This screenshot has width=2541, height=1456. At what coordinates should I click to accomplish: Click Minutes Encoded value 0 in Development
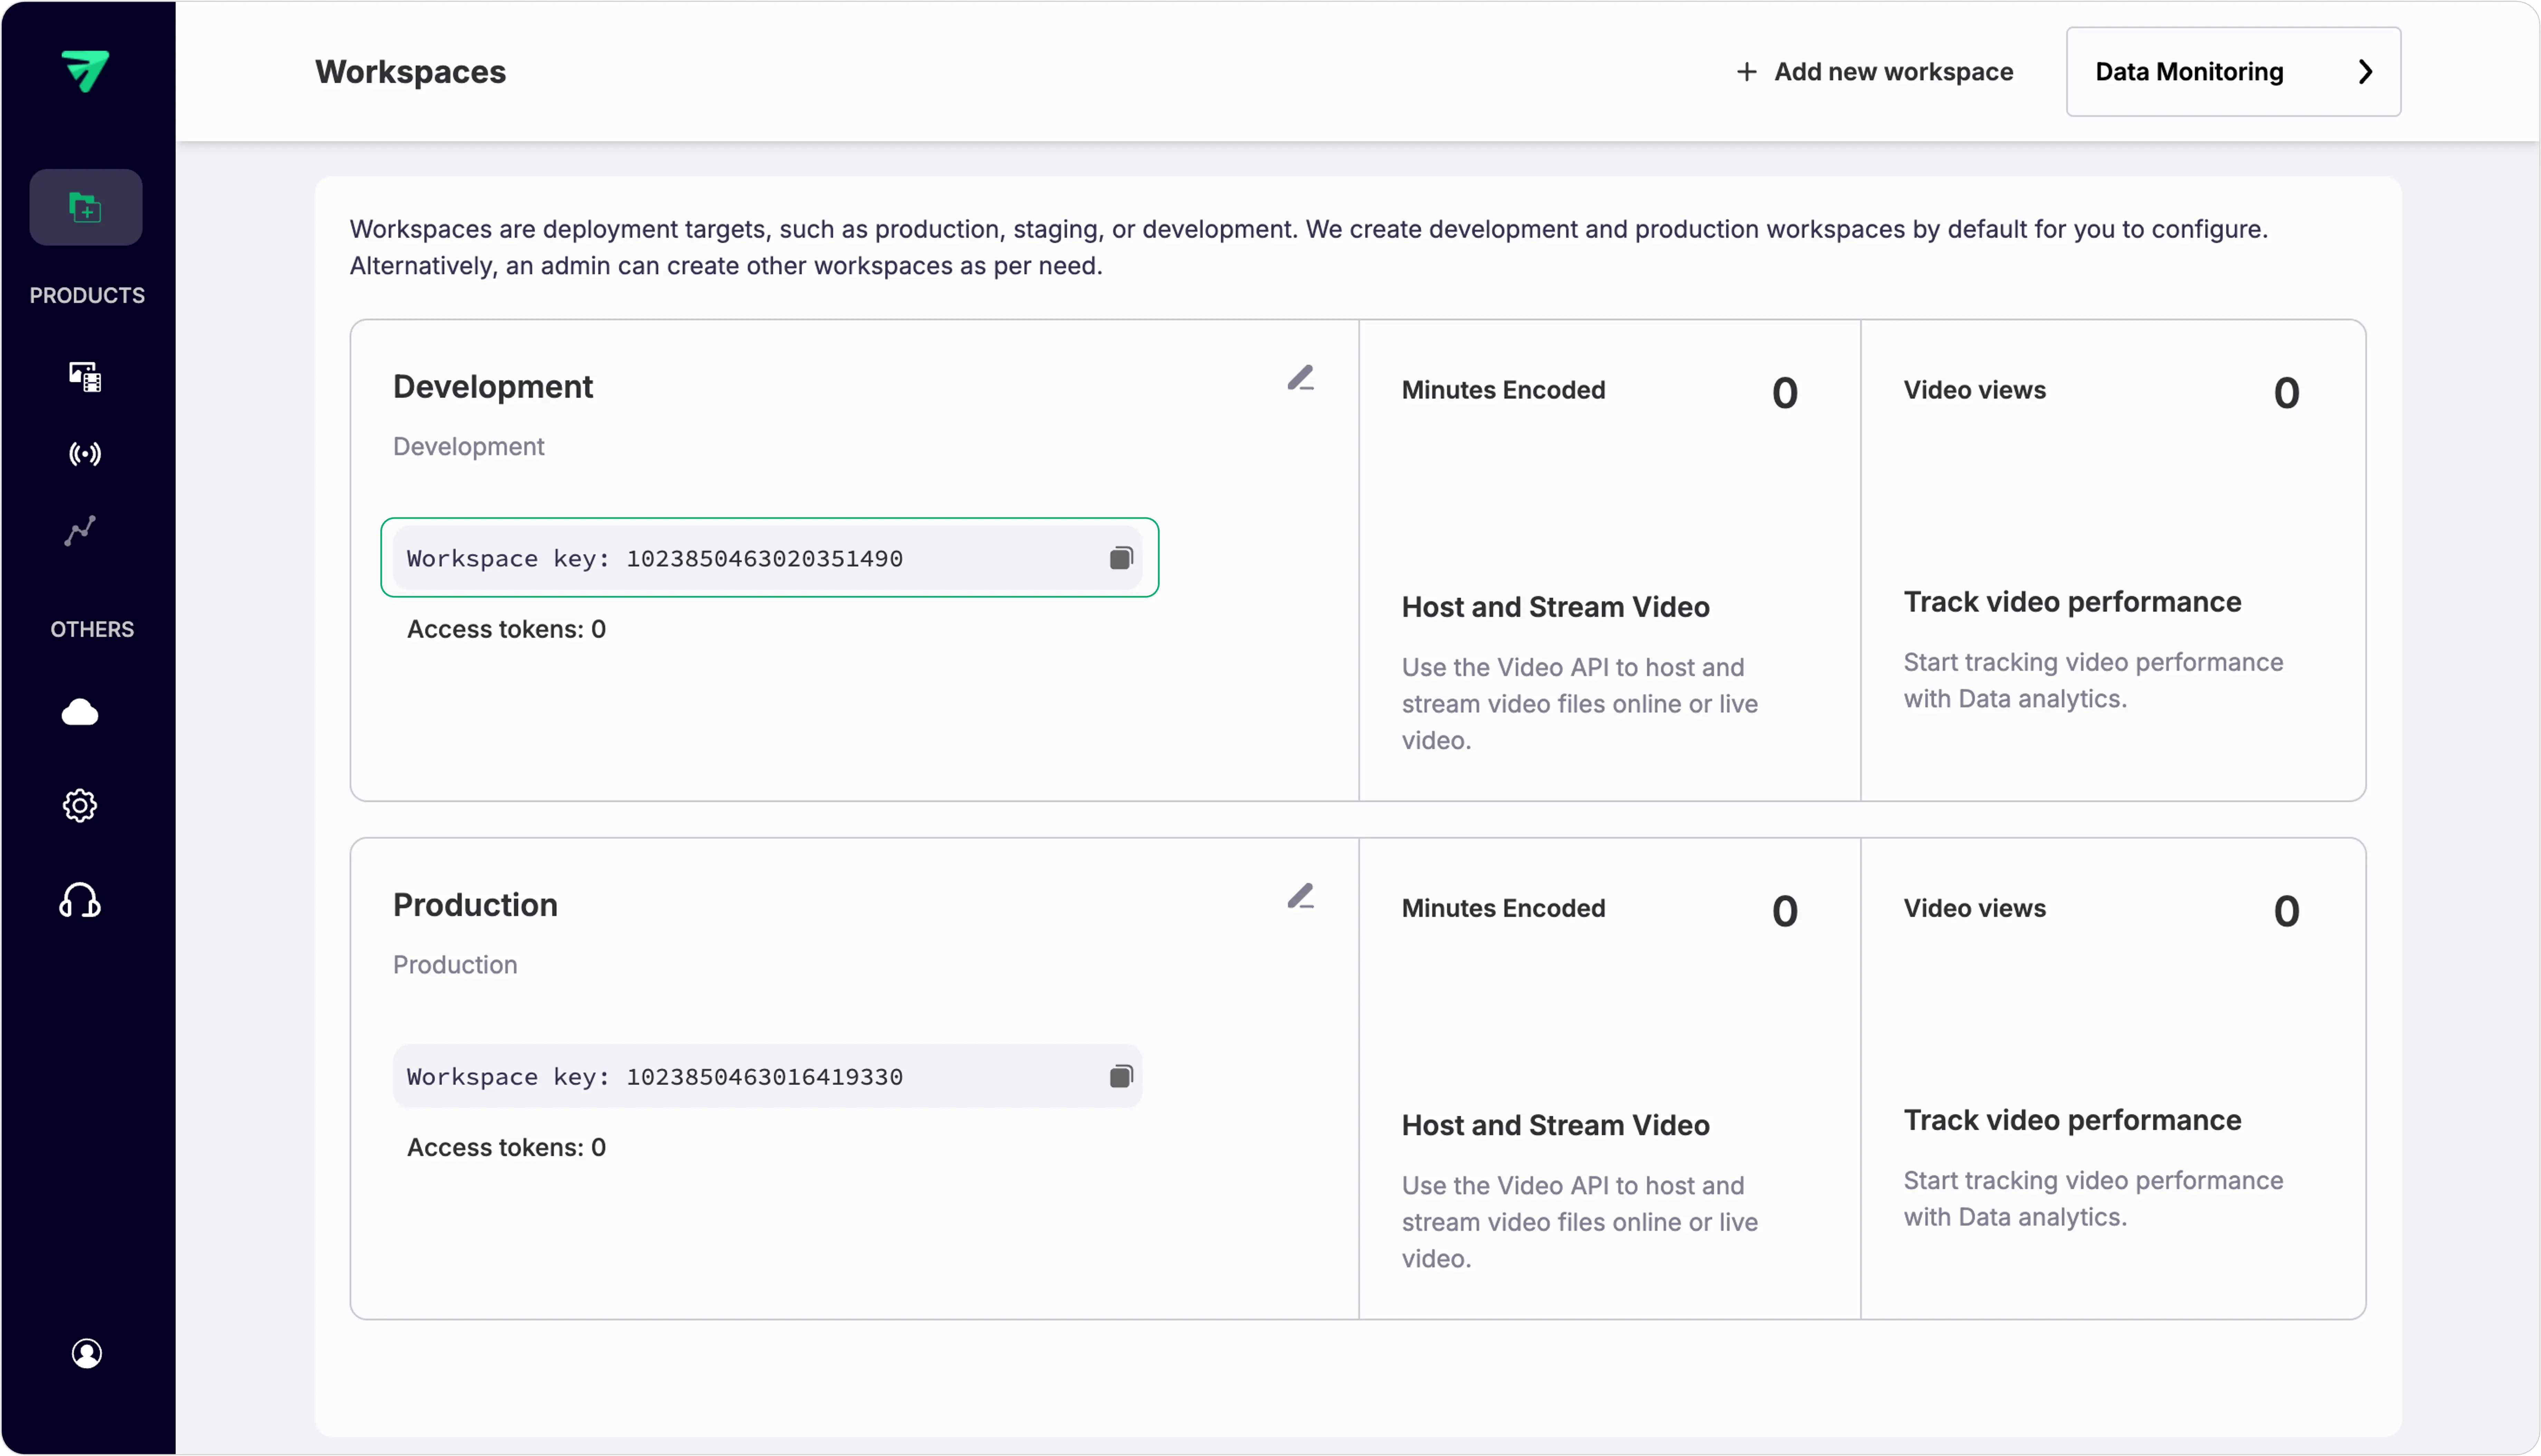tap(1784, 393)
